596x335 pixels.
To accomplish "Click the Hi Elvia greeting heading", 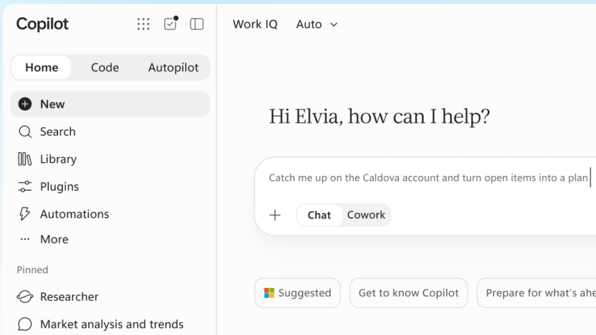I will point(379,116).
